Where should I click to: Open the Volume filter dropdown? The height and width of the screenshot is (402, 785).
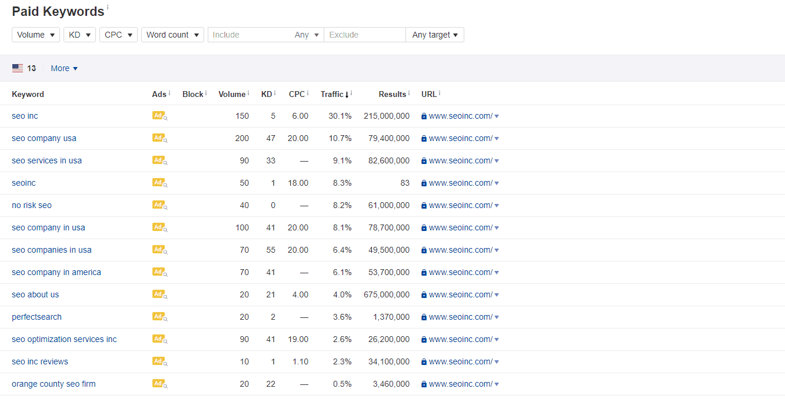point(35,34)
